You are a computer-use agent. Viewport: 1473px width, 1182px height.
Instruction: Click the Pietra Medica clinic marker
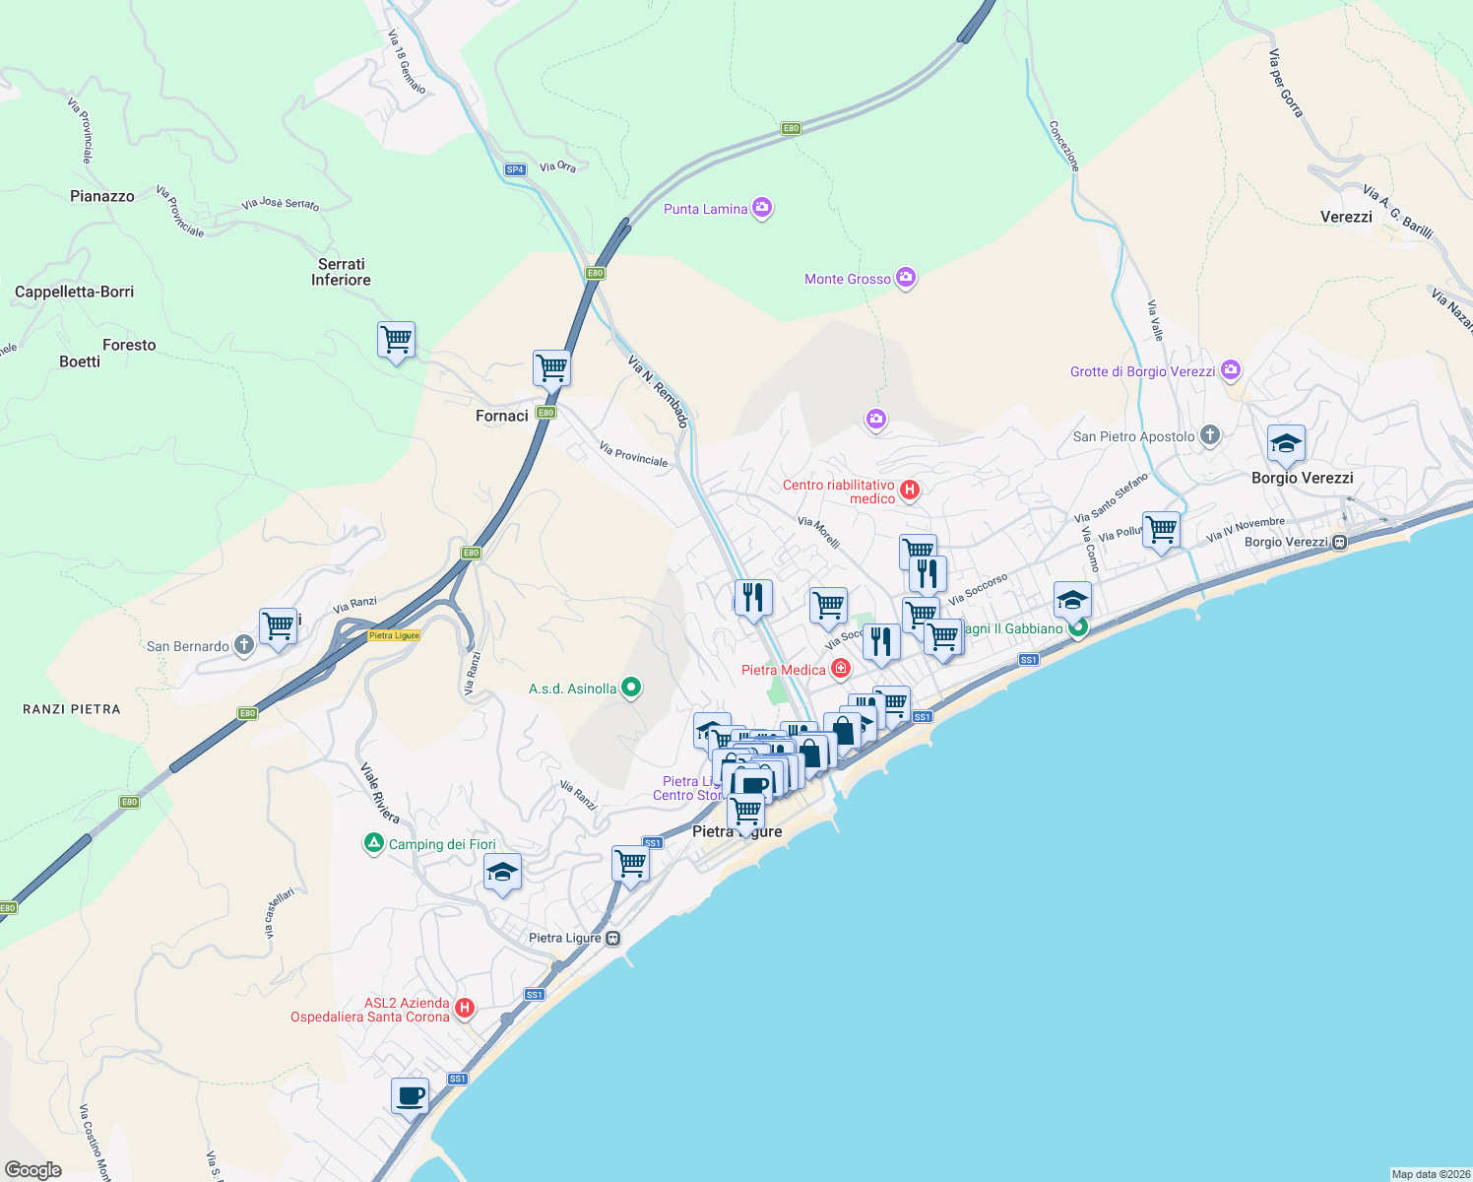[x=840, y=668]
